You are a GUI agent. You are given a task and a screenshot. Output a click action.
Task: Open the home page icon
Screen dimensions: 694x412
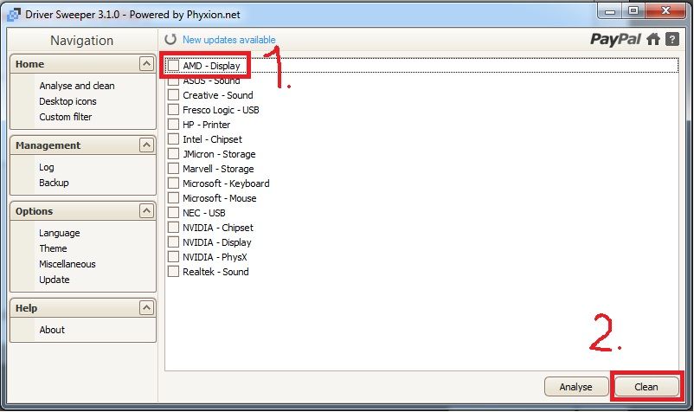click(653, 39)
